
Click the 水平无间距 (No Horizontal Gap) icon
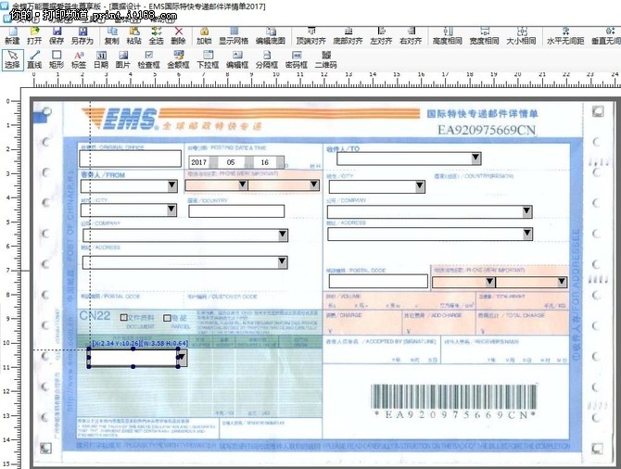[x=565, y=35]
